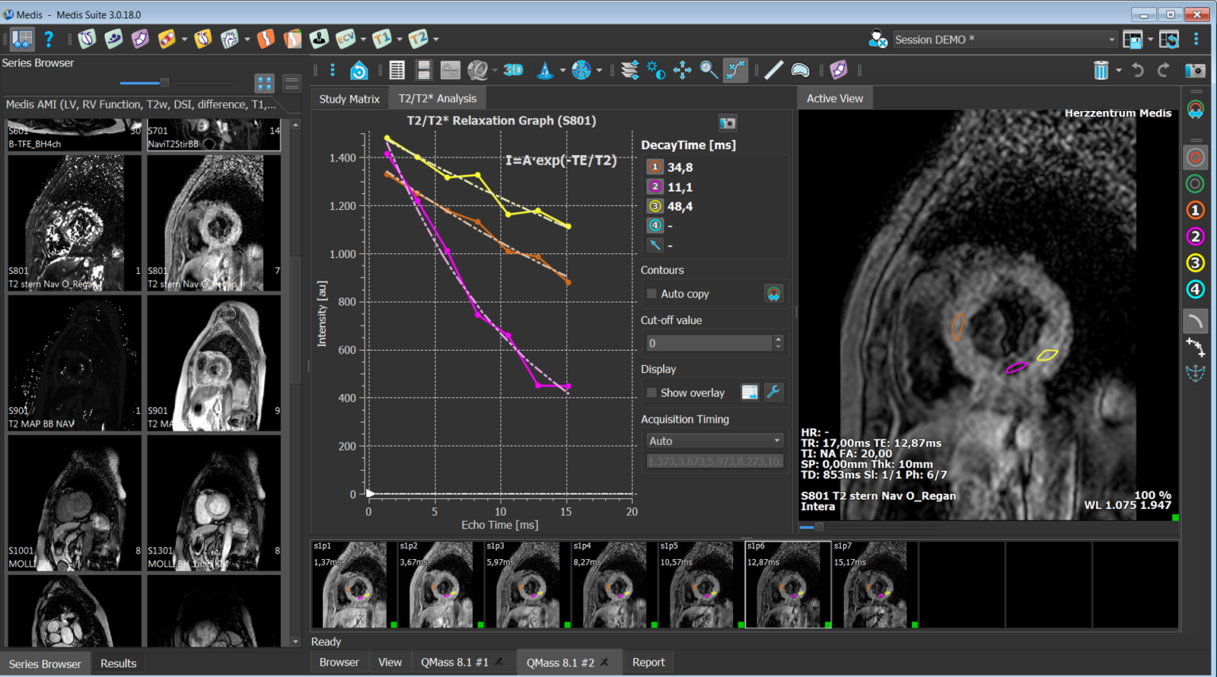Image resolution: width=1217 pixels, height=677 pixels.
Task: Switch to the Study Matrix tab
Action: (349, 99)
